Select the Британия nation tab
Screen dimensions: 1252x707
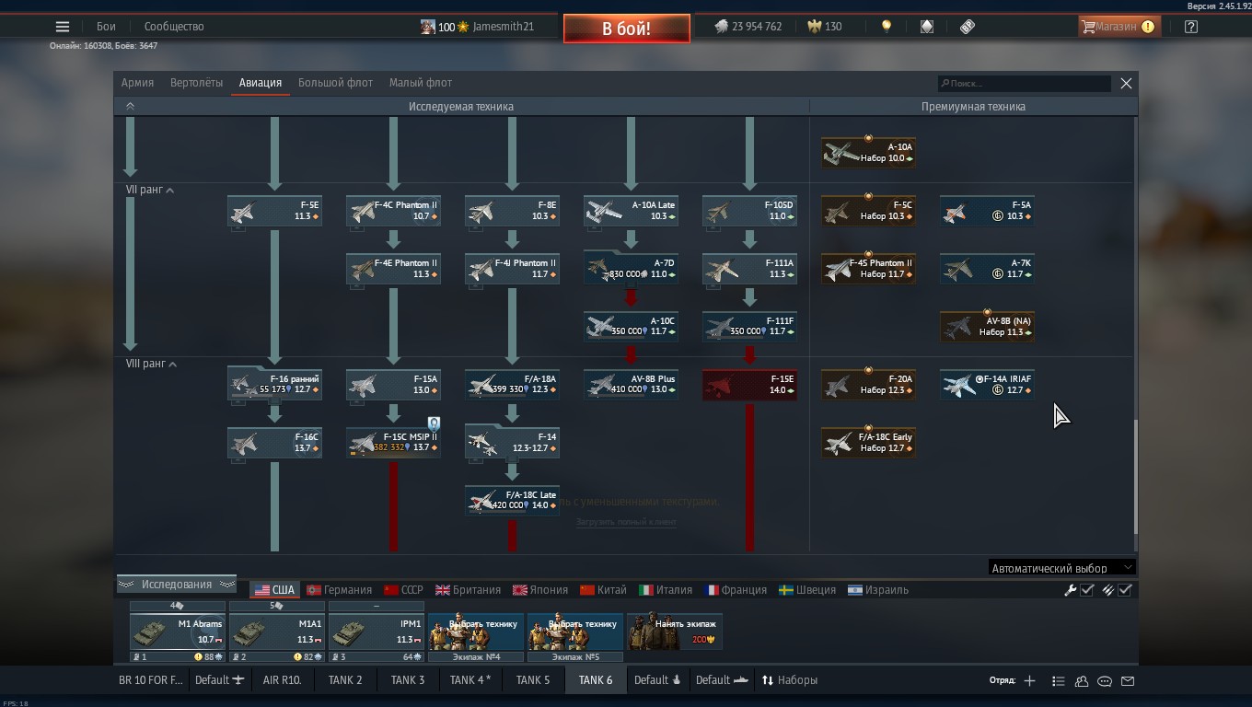[468, 590]
